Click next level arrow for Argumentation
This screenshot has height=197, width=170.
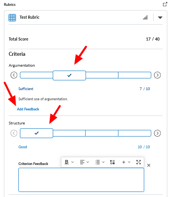[157, 75]
